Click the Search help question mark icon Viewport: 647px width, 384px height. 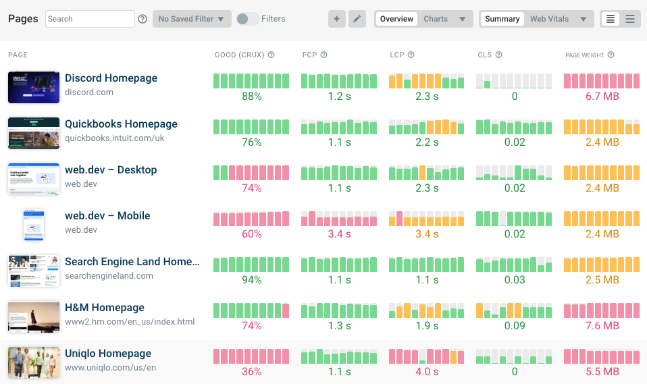pyautogui.click(x=143, y=19)
